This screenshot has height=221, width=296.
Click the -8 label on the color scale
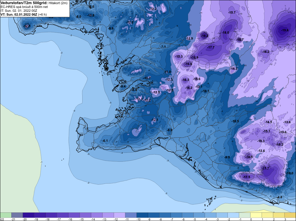[161, 219]
